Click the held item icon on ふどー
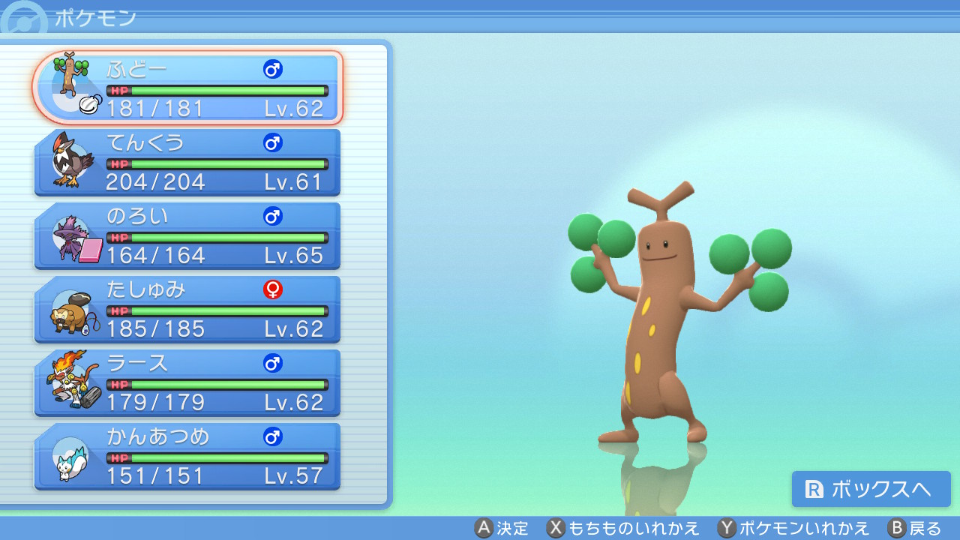 click(x=90, y=104)
